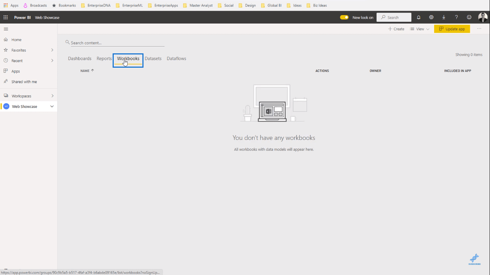Click the Update app button

click(452, 29)
